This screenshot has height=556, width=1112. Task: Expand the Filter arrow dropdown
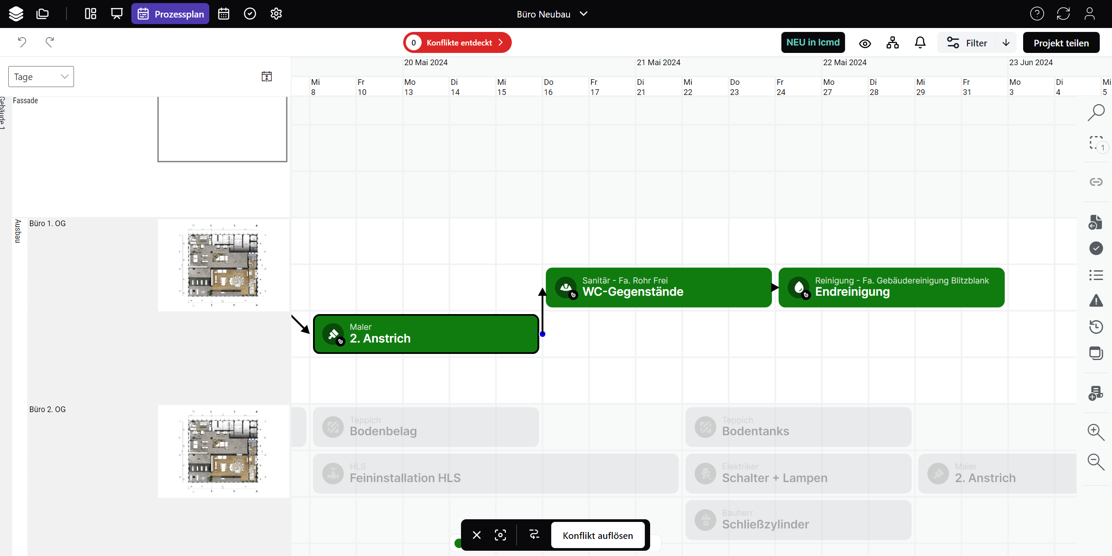(x=1006, y=42)
